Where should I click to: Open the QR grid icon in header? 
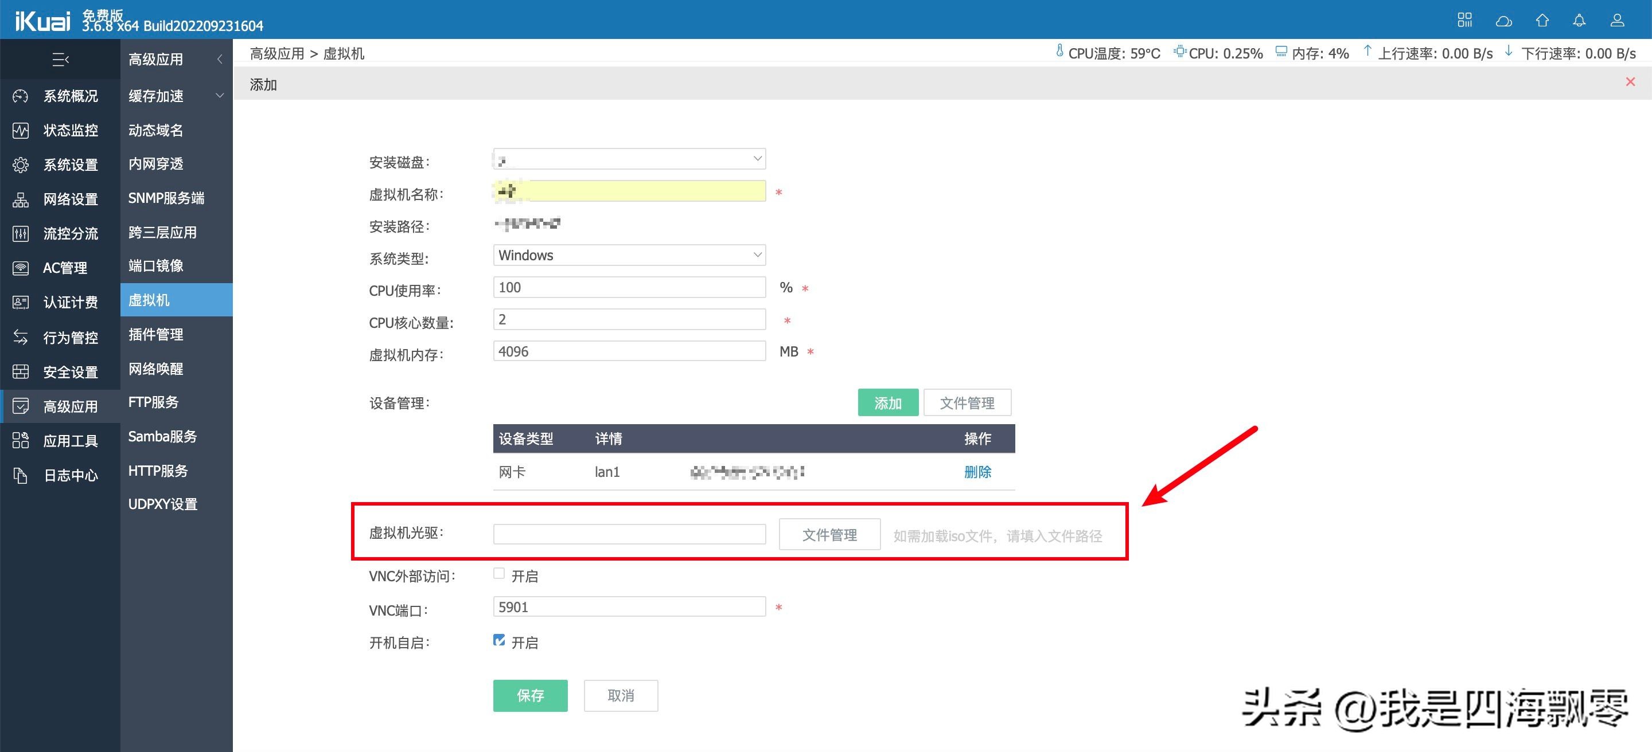1465,21
